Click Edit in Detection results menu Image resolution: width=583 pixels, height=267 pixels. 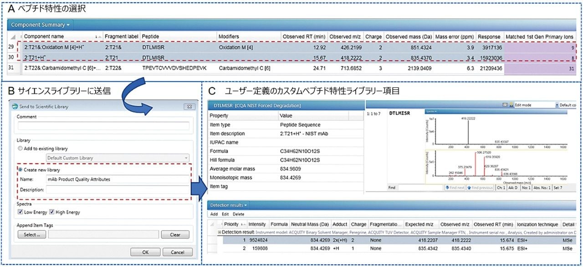coord(225,214)
